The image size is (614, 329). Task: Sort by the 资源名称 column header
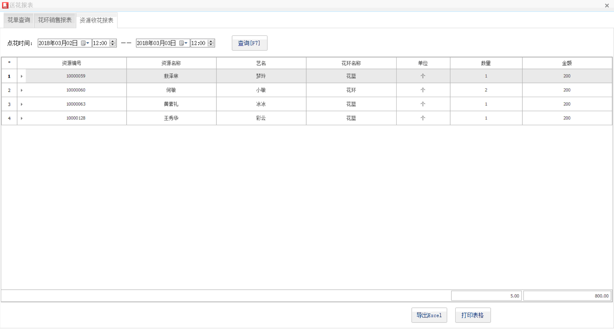pos(171,63)
